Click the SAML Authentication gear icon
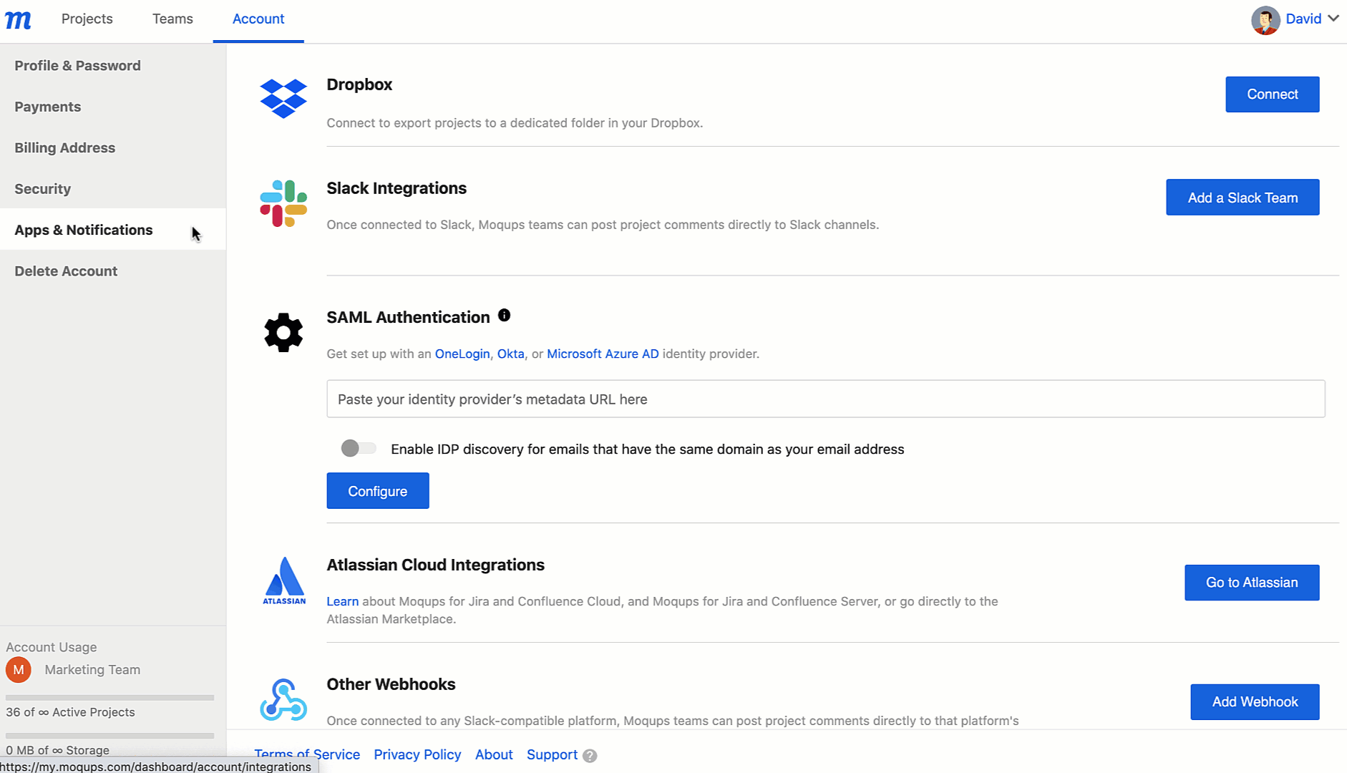The height and width of the screenshot is (773, 1347). pyautogui.click(x=283, y=332)
